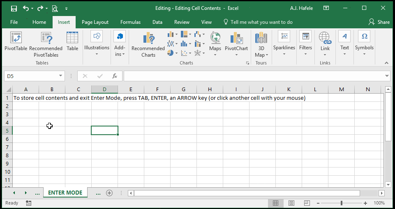Image resolution: width=395 pixels, height=209 pixels.
Task: Open the Charts dialog launcher
Action: click(x=247, y=63)
